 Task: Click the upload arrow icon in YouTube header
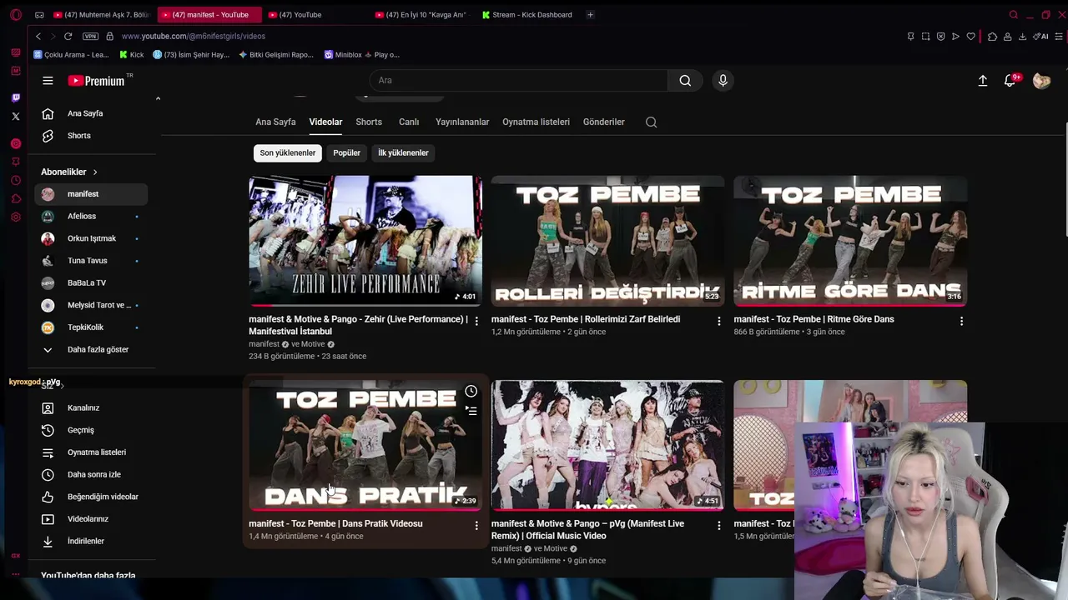coord(983,81)
